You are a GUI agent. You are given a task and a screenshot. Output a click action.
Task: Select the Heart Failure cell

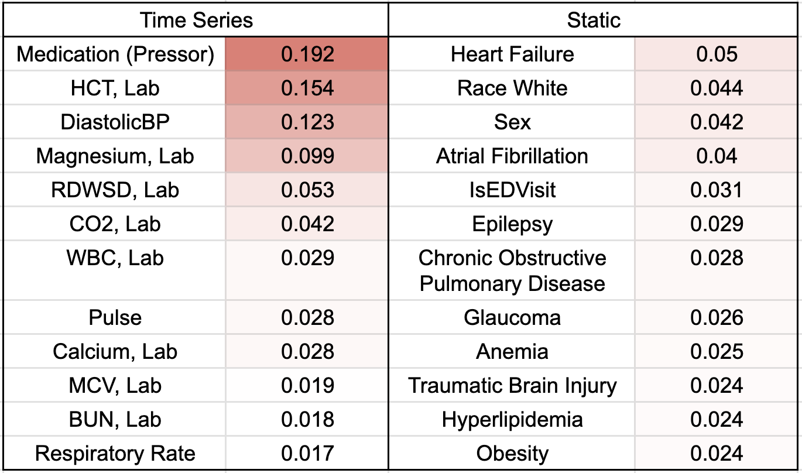click(512, 54)
